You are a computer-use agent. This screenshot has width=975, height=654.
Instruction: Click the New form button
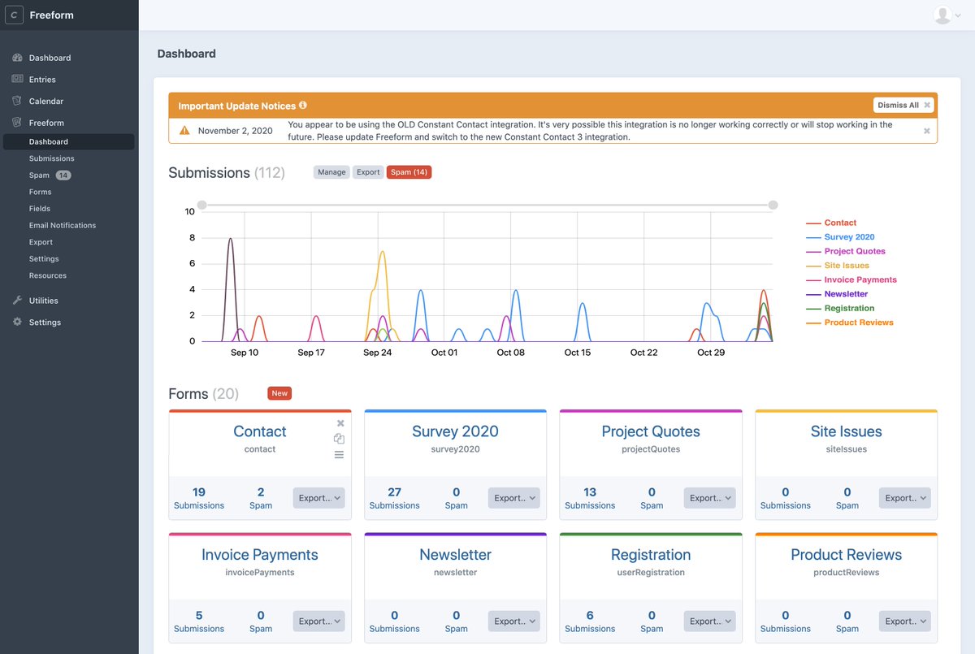coord(279,393)
